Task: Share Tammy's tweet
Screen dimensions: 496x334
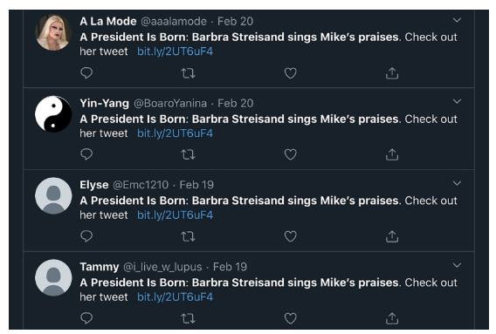Action: 392,318
